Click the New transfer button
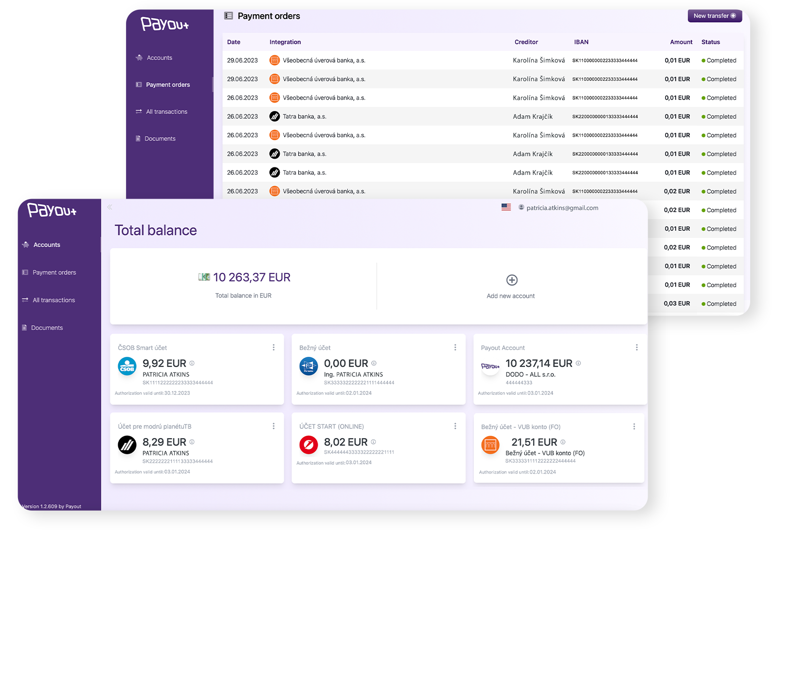The image size is (794, 679). tap(715, 16)
